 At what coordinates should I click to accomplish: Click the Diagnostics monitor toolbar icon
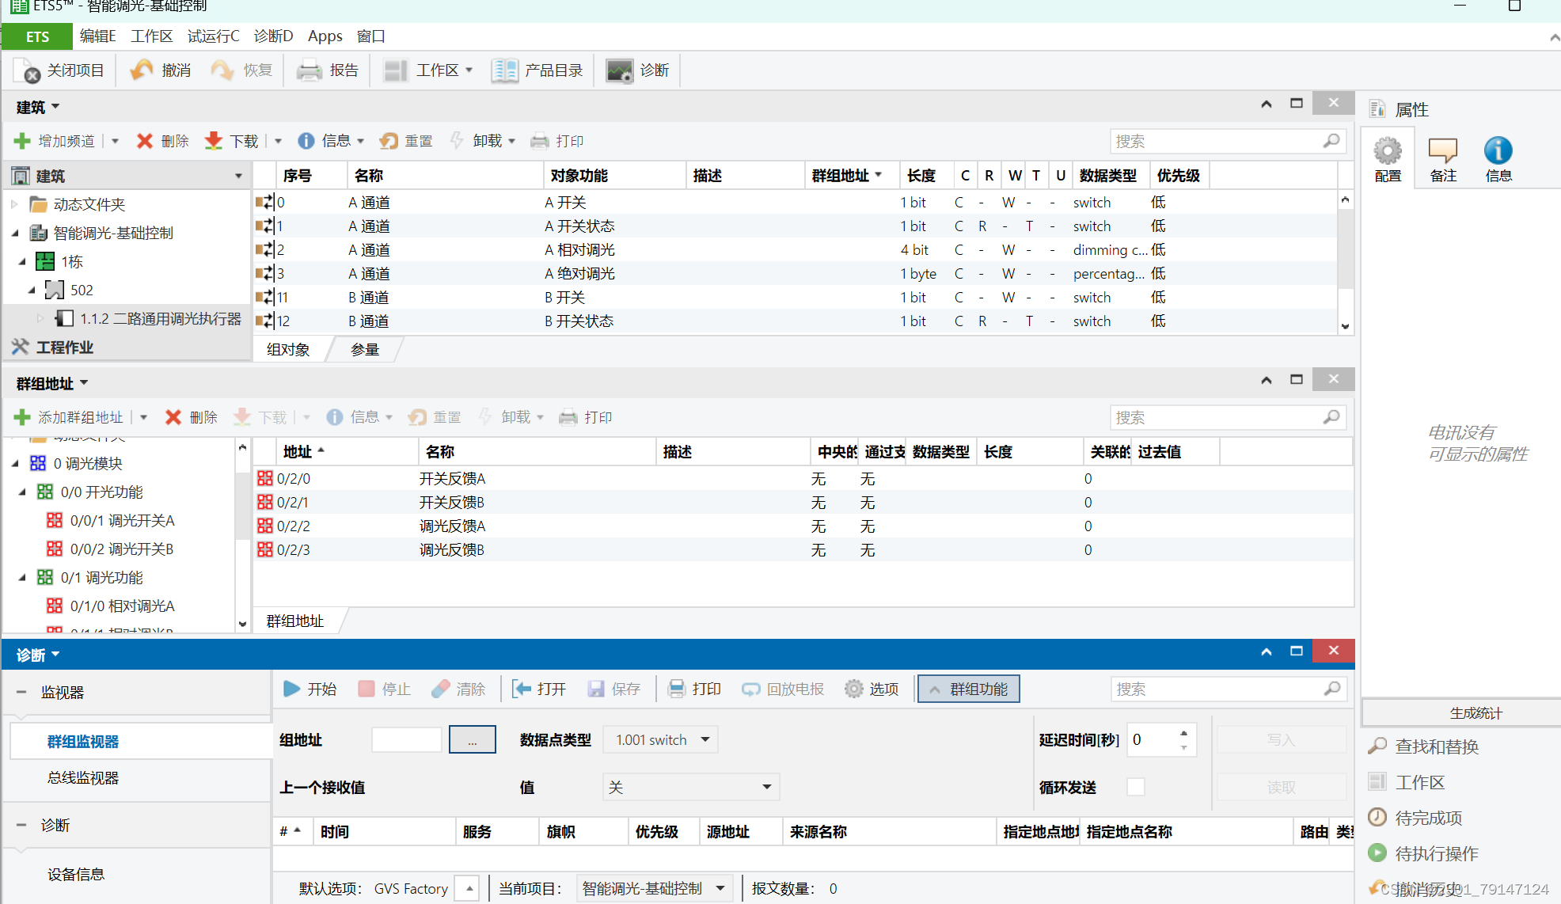pyautogui.click(x=619, y=70)
